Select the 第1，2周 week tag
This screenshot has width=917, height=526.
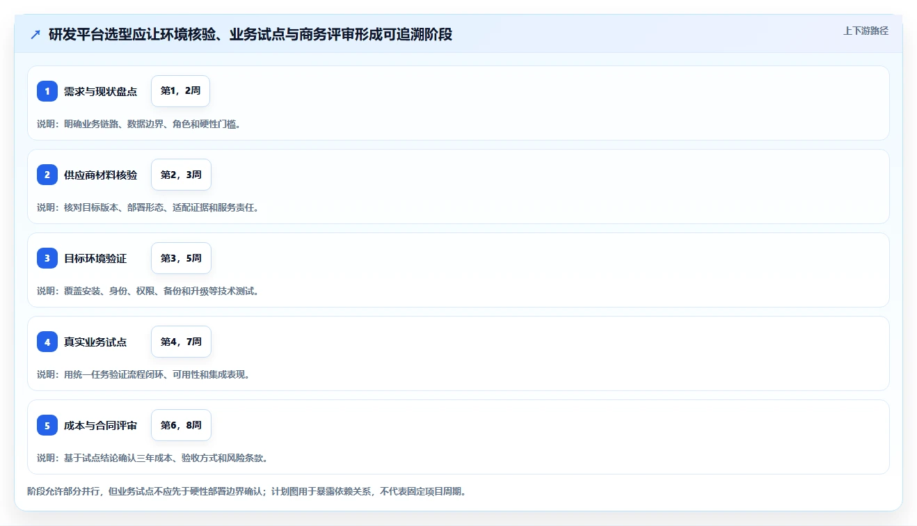pyautogui.click(x=180, y=91)
